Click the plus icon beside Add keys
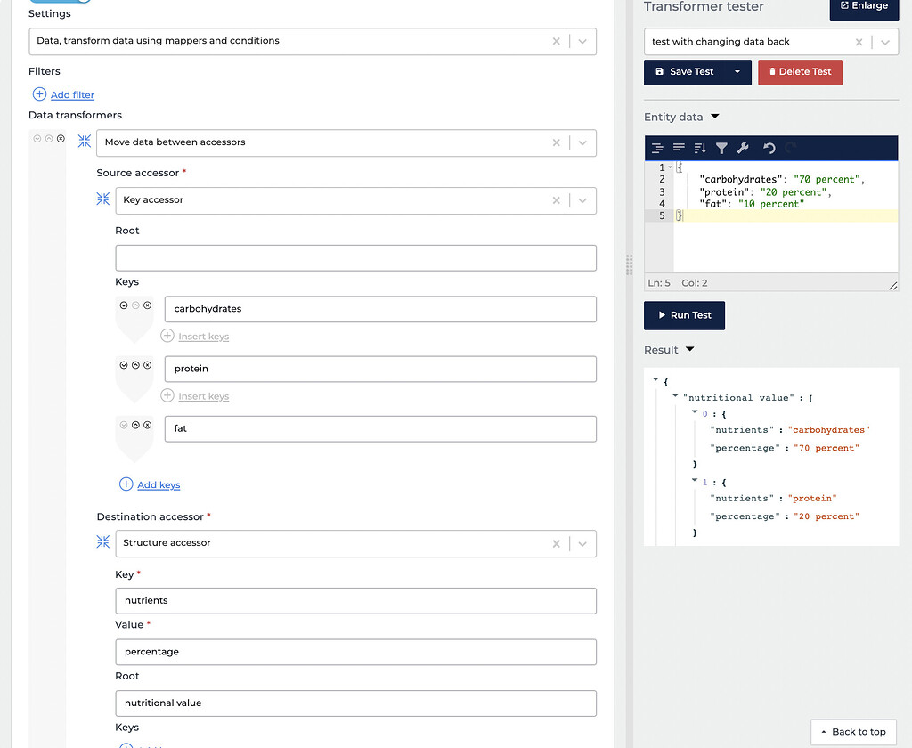This screenshot has height=748, width=912. 126,484
